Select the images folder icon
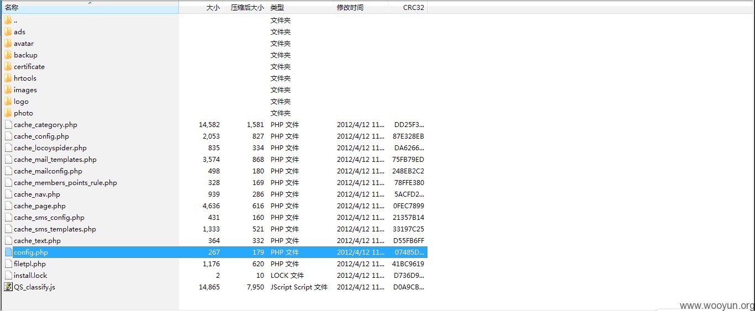 click(x=8, y=90)
